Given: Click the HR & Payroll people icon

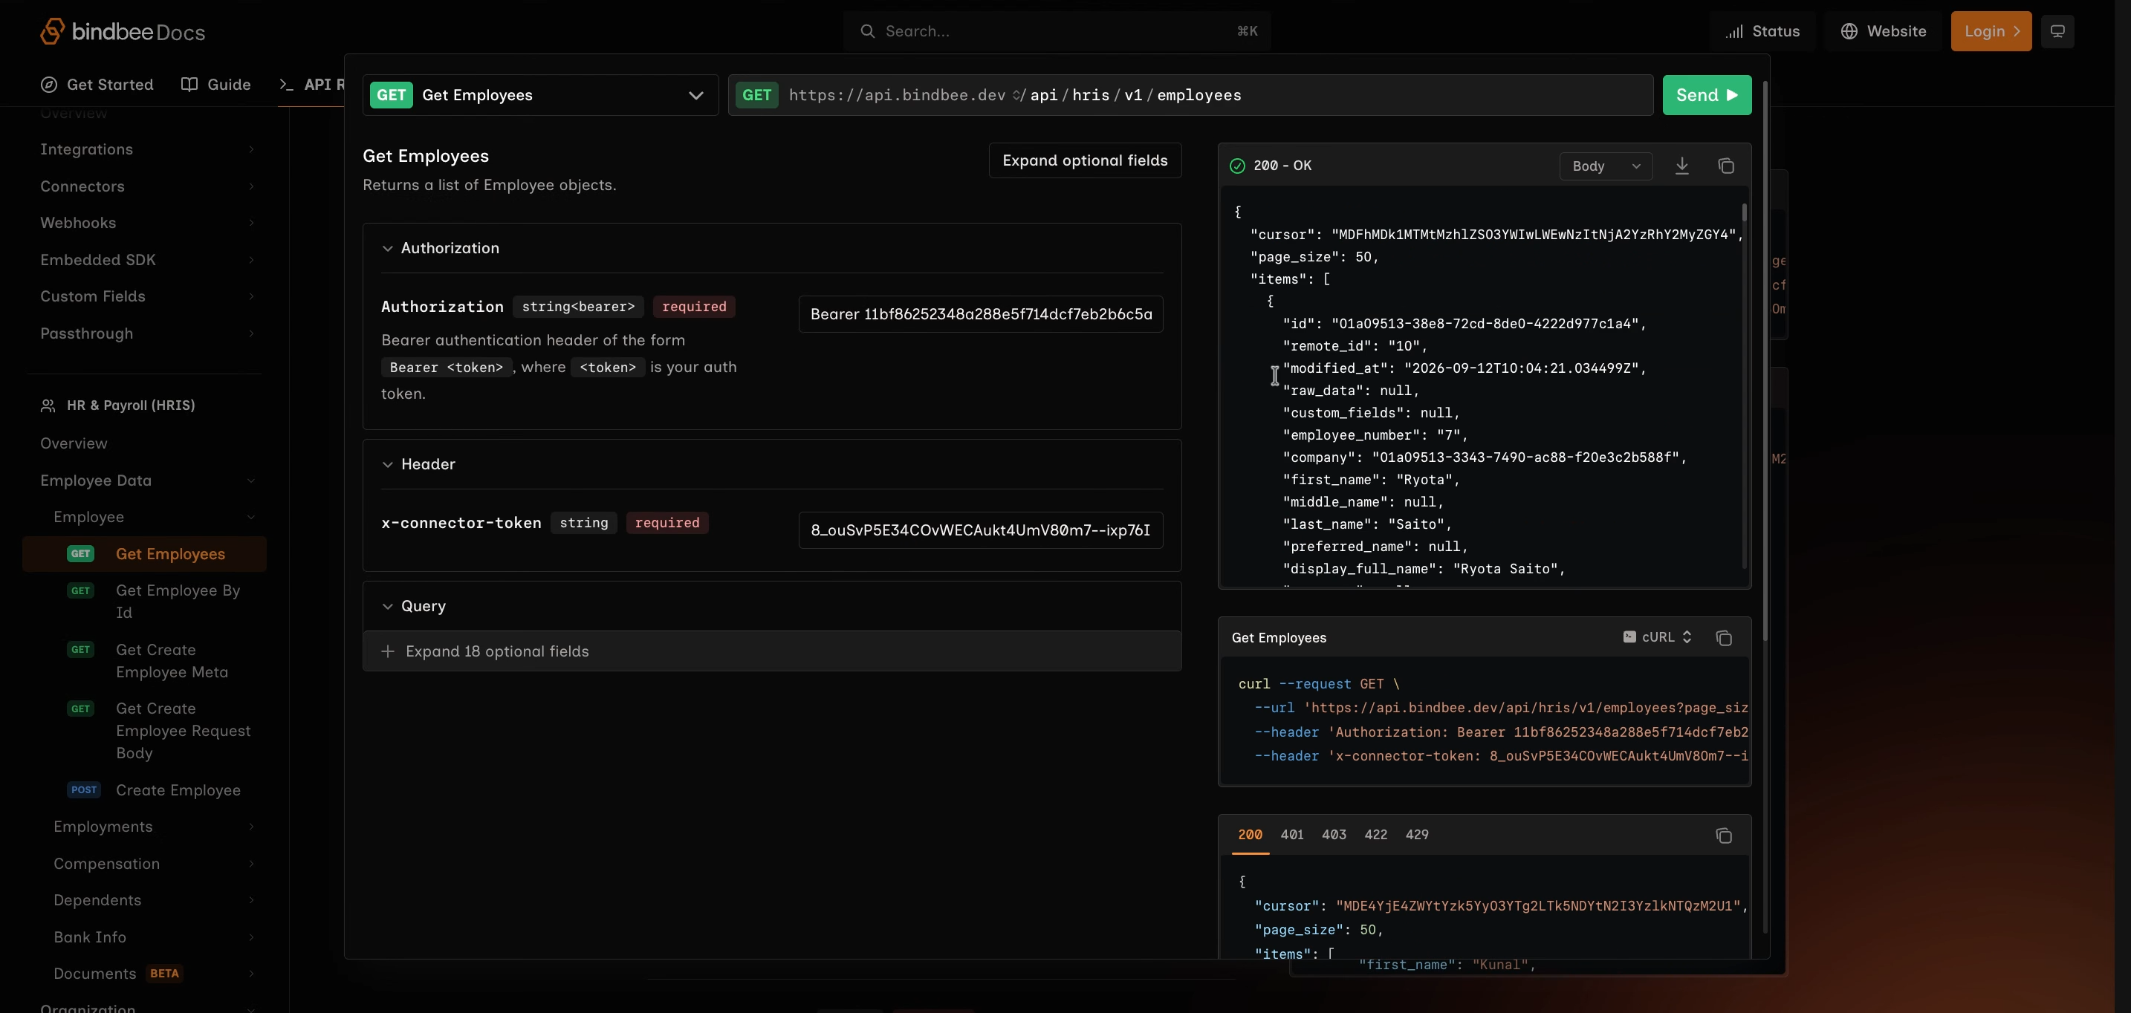Looking at the screenshot, I should [x=48, y=406].
